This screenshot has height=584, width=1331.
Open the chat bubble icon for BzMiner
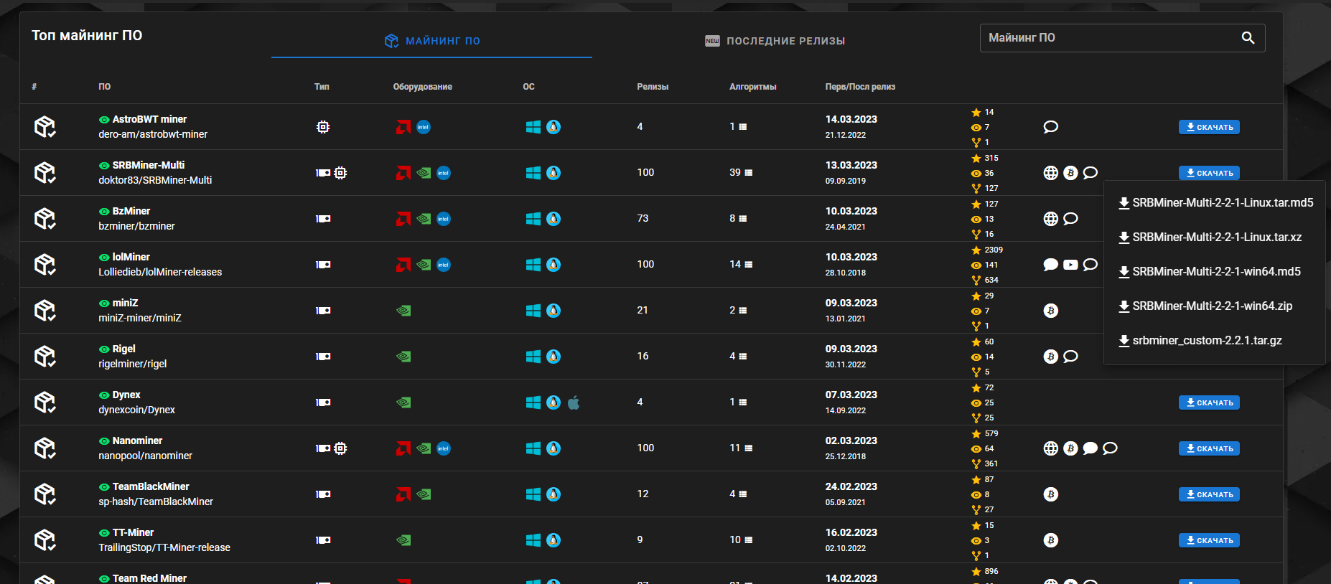(1070, 219)
